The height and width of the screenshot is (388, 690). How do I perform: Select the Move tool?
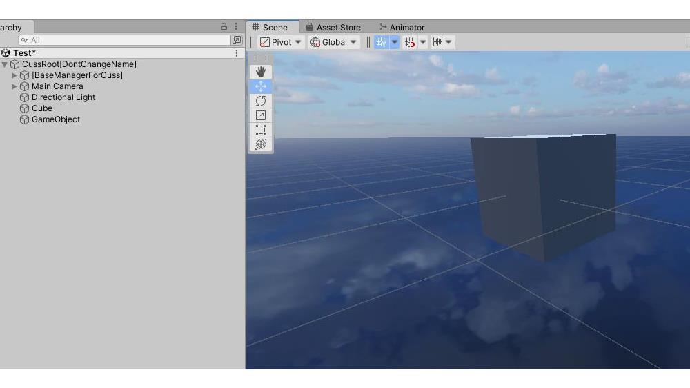[x=260, y=86]
